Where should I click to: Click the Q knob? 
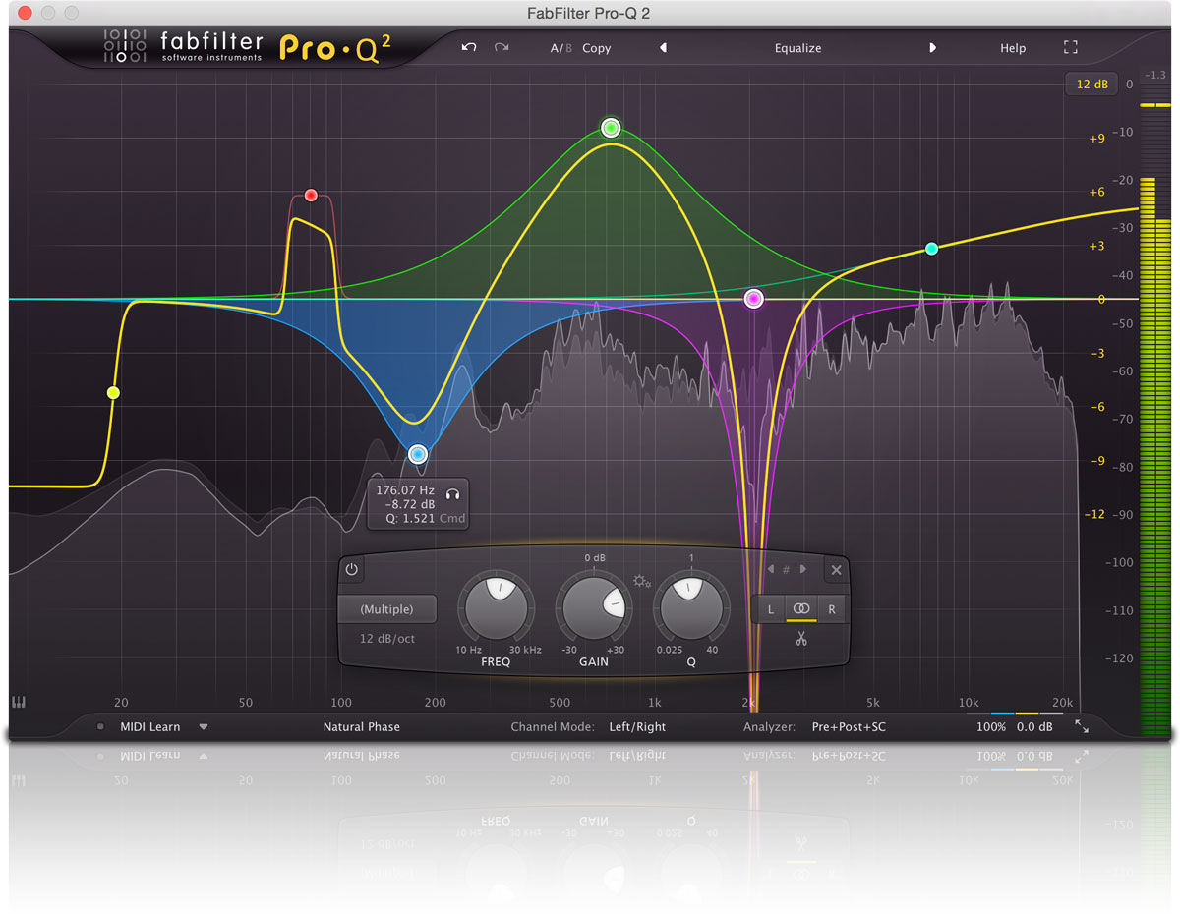pos(691,608)
